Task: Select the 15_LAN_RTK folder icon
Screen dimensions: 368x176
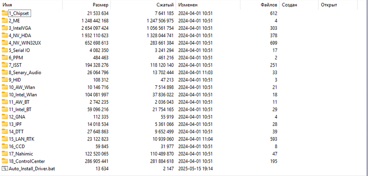Action: point(5,139)
